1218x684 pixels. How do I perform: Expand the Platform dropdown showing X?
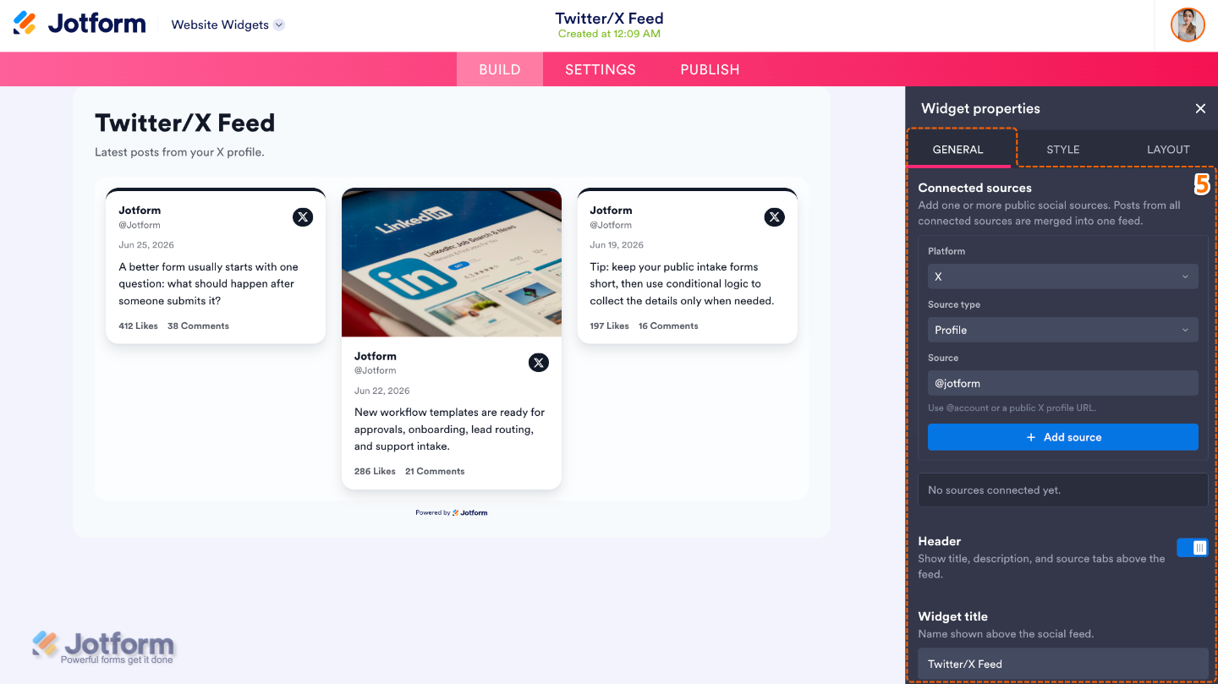(x=1063, y=276)
